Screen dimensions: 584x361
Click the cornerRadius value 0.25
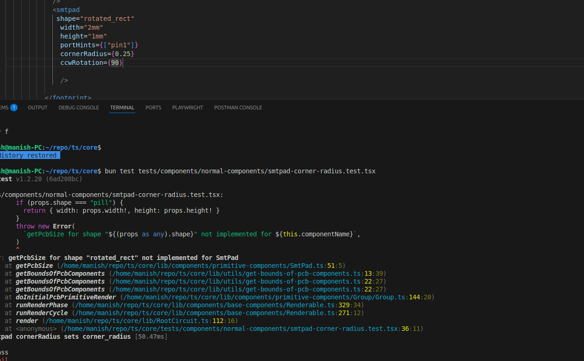[122, 54]
